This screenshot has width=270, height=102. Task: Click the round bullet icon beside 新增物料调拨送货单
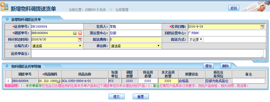click(7, 19)
